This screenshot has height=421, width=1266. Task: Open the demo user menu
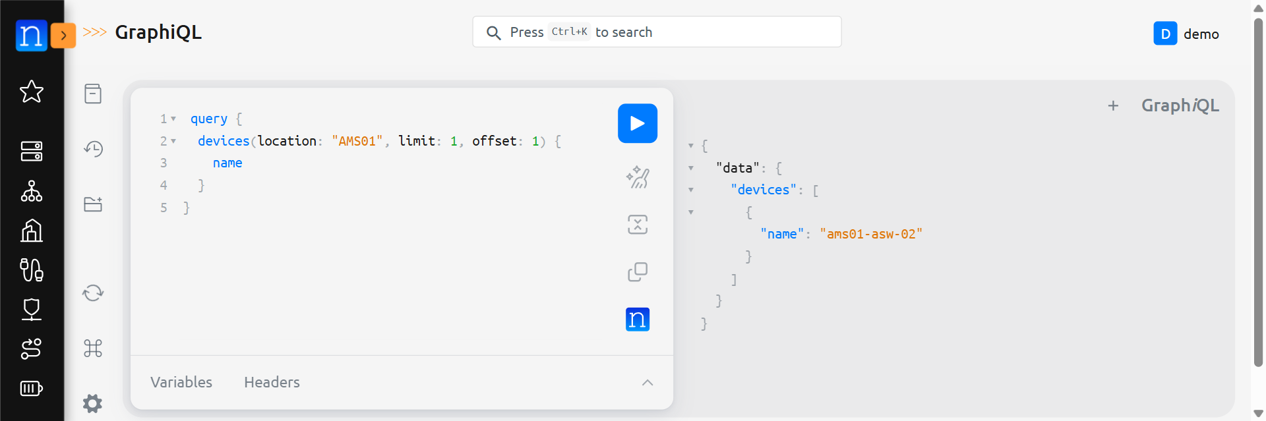click(1186, 34)
